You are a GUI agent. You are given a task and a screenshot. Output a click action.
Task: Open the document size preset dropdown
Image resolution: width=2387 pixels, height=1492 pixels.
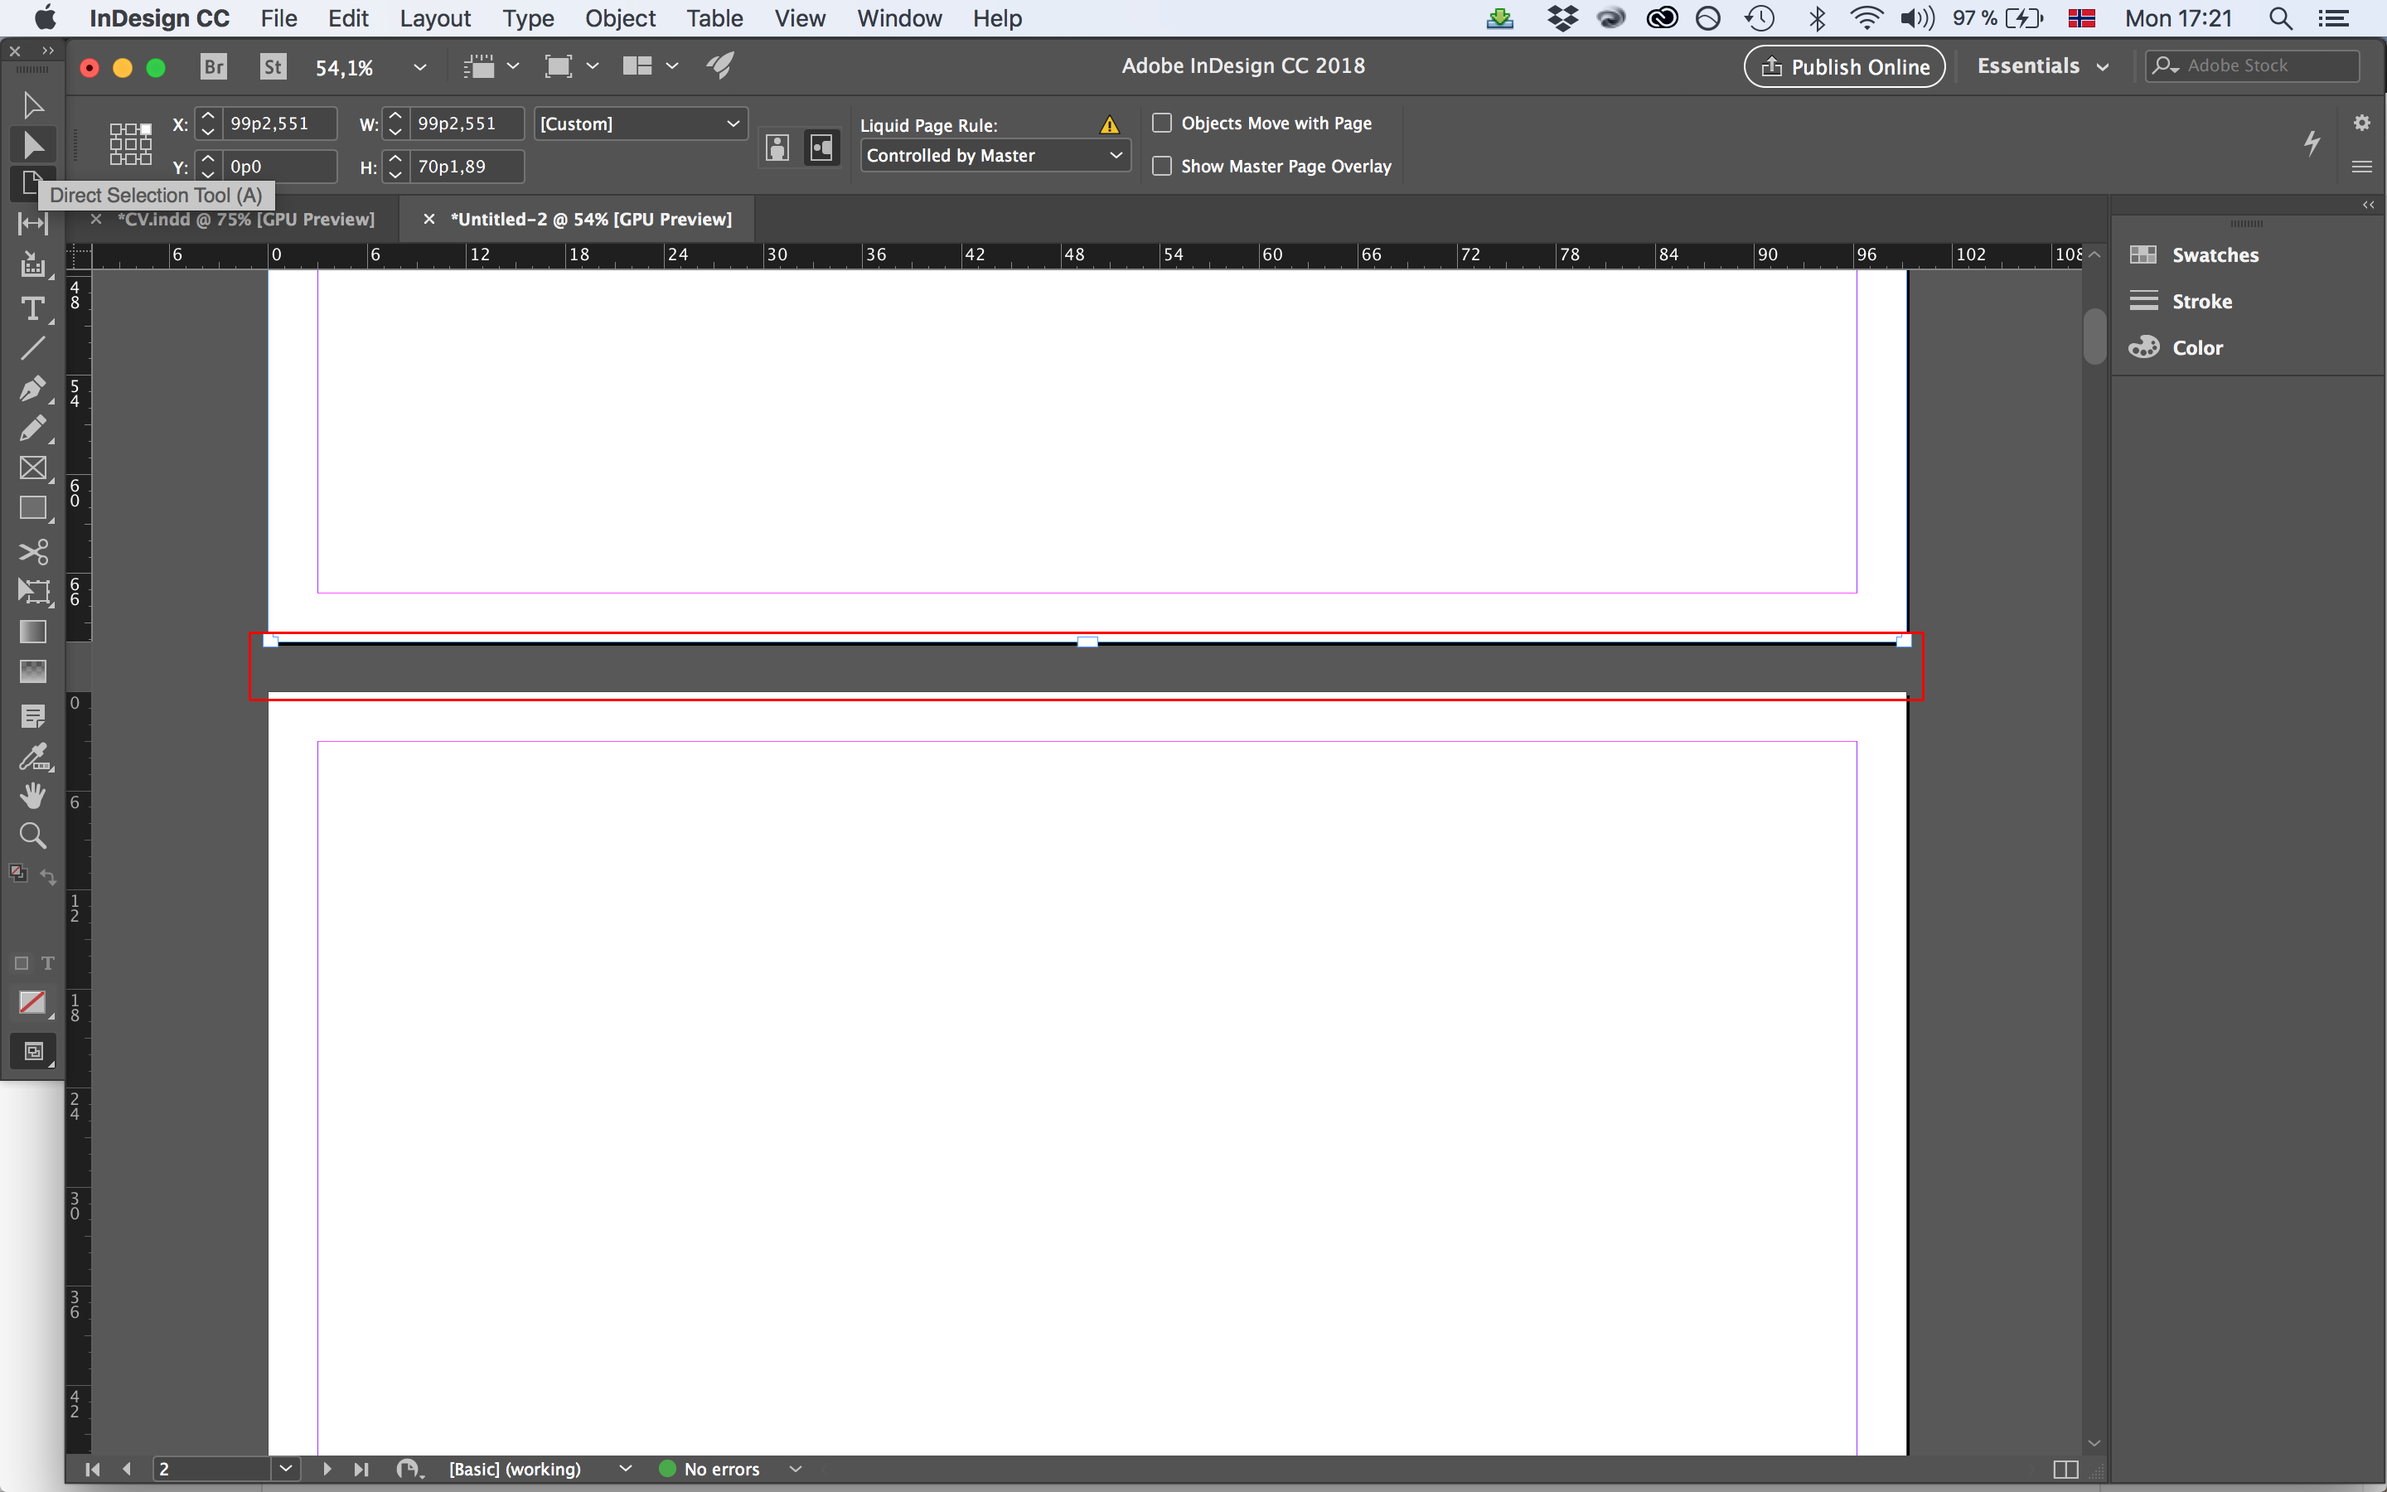637,122
